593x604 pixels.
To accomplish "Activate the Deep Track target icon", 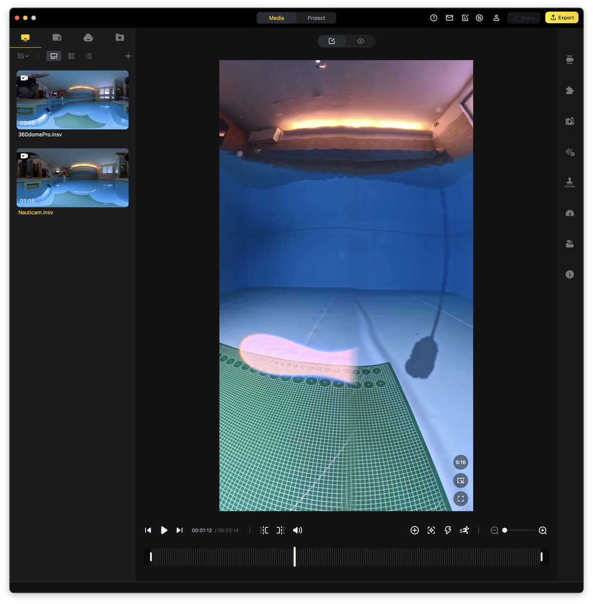I will (431, 530).
